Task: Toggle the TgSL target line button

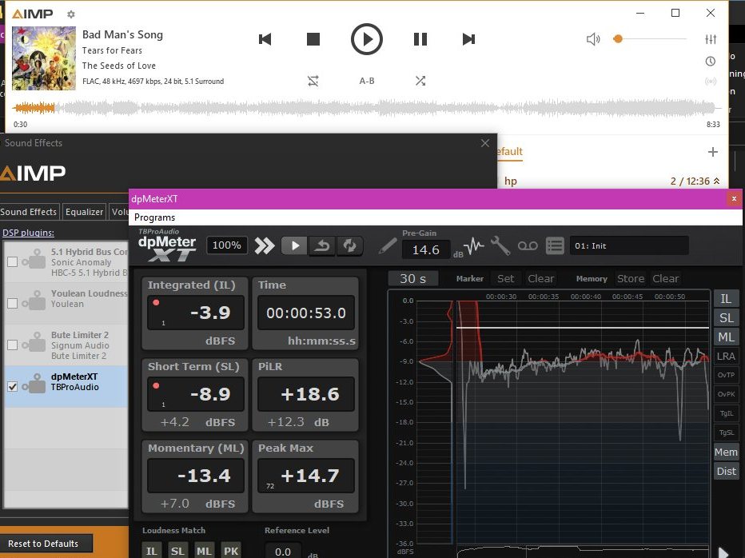Action: 726,432
